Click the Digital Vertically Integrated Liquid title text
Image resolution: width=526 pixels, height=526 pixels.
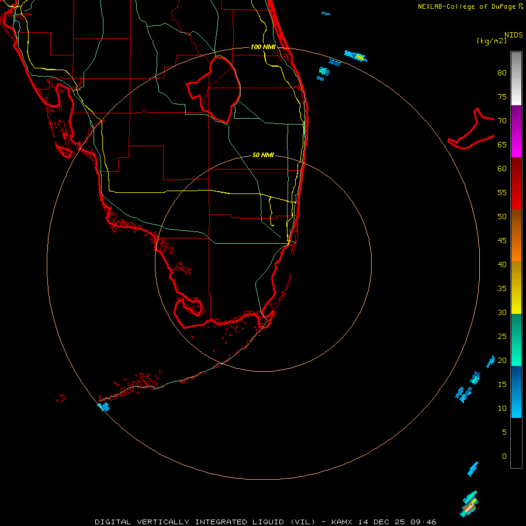[205, 522]
